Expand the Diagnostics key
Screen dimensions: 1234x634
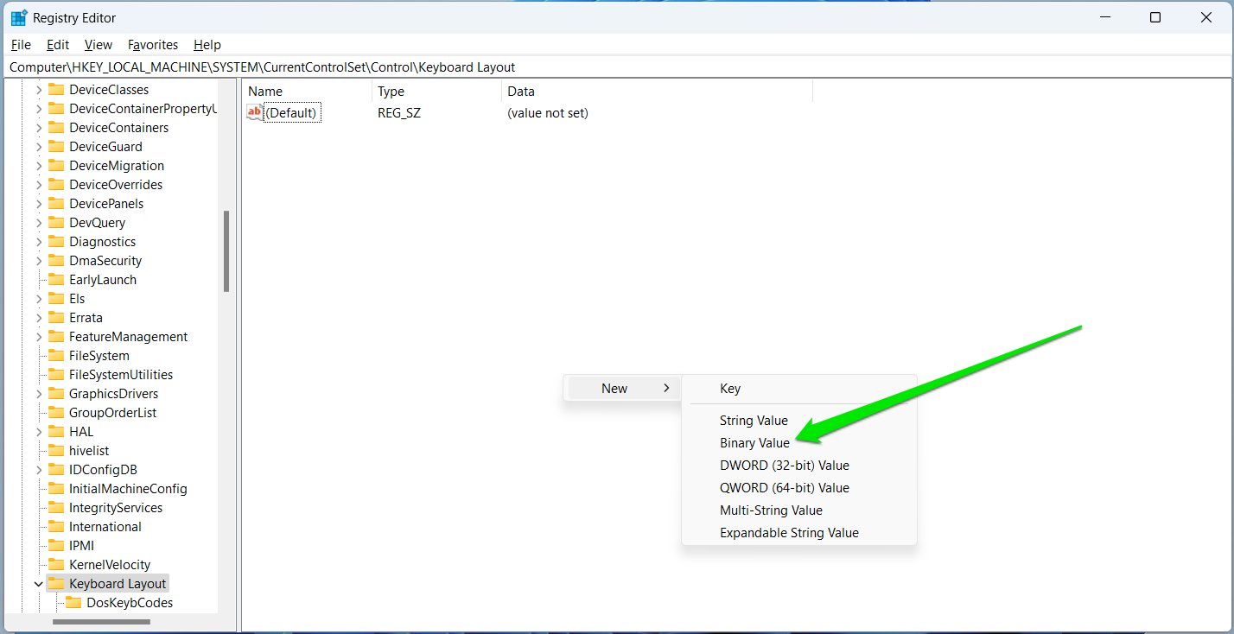pos(38,241)
